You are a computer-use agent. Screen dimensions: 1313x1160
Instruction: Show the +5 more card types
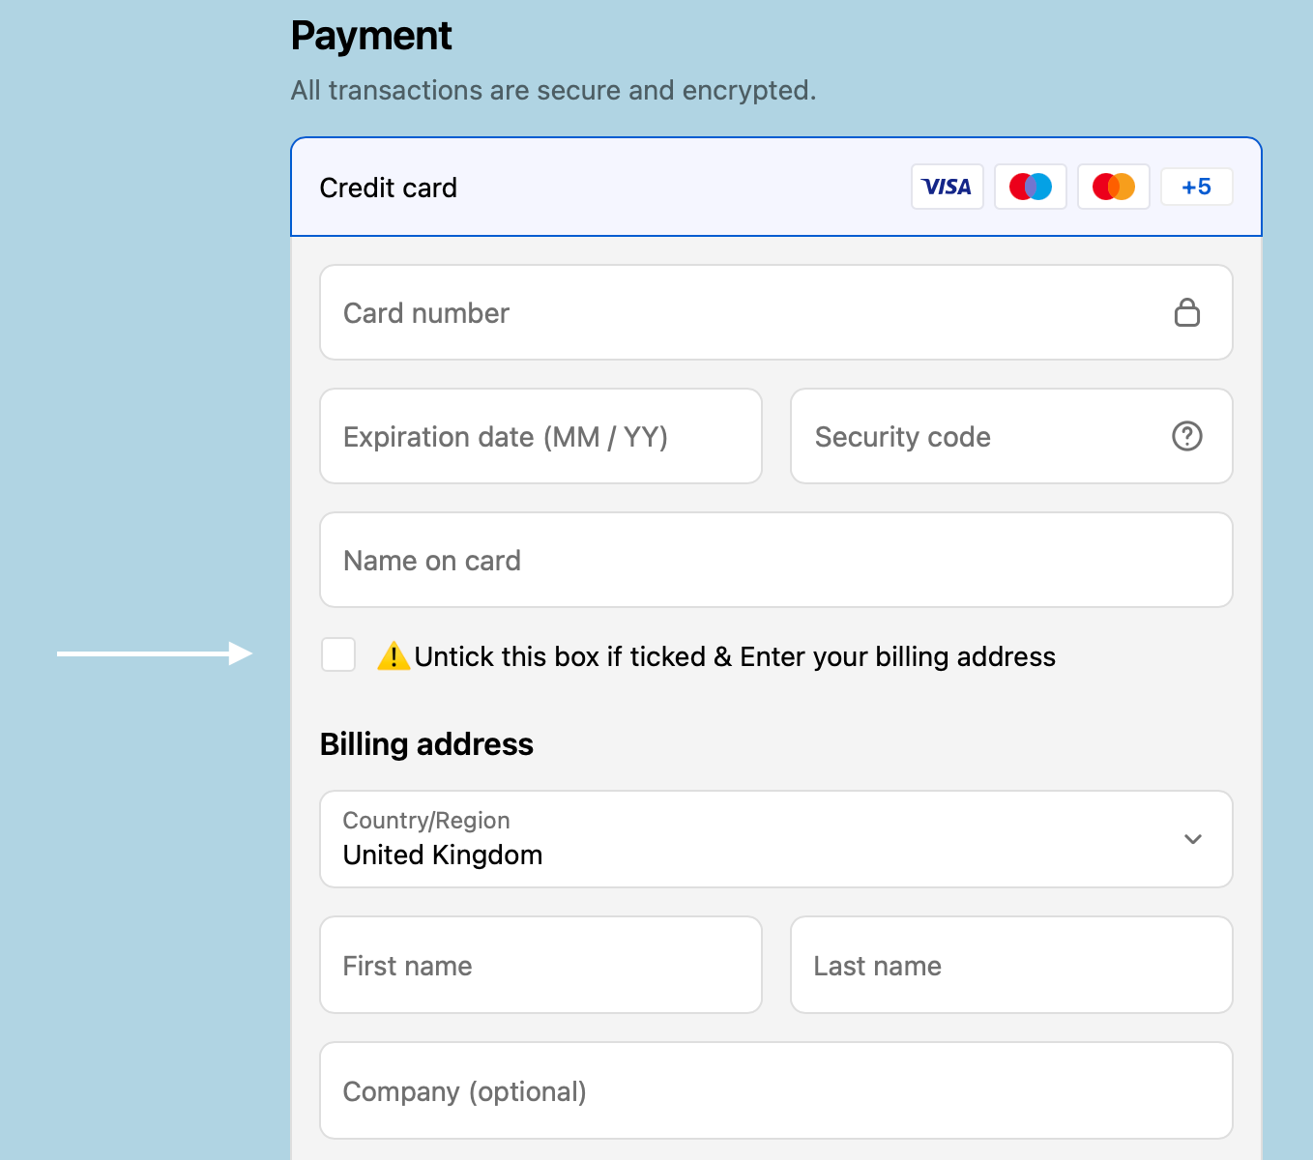pos(1196,187)
